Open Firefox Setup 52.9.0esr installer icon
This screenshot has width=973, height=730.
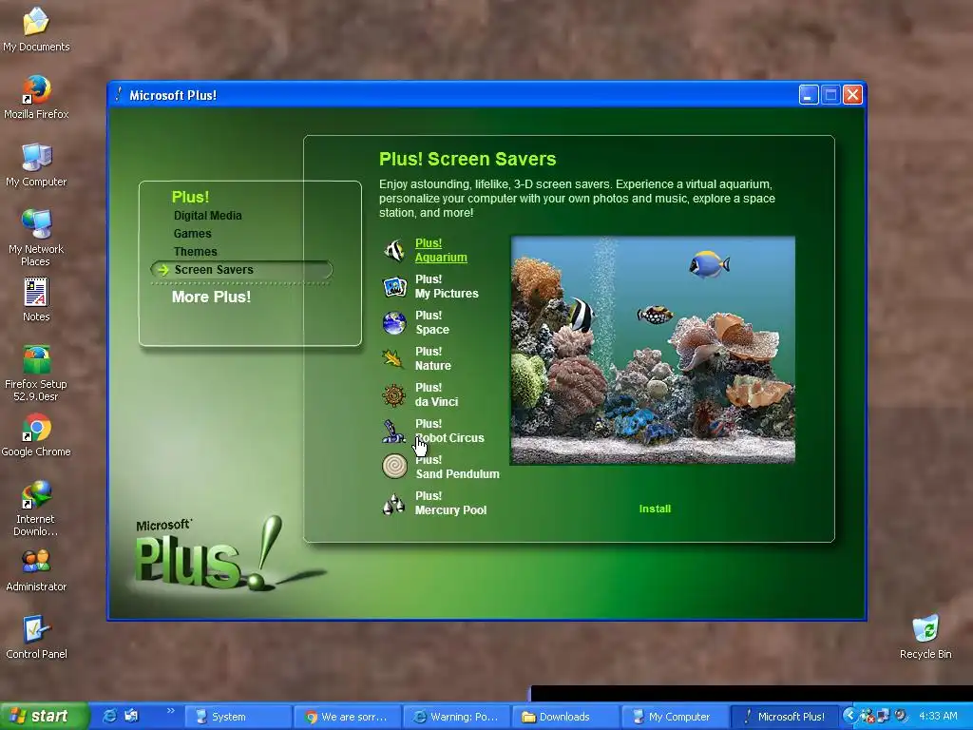(x=36, y=373)
